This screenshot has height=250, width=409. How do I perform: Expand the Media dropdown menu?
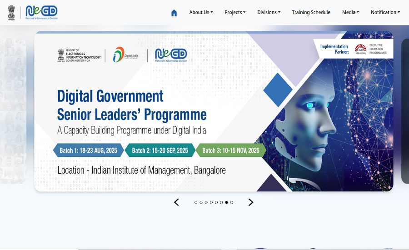(350, 12)
